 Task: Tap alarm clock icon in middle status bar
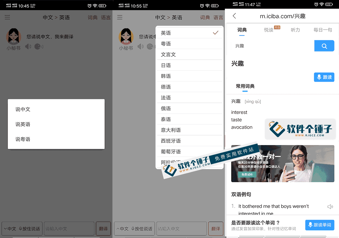(x=202, y=6)
